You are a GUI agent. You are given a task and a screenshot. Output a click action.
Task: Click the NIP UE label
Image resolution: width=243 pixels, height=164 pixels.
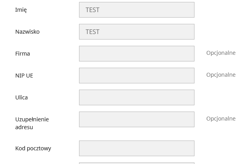pos(24,76)
